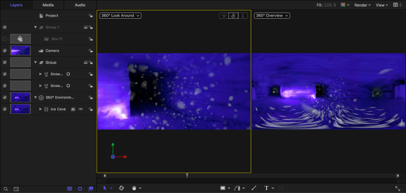Switch to the Audio tab
This screenshot has height=193, width=406.
(x=80, y=5)
